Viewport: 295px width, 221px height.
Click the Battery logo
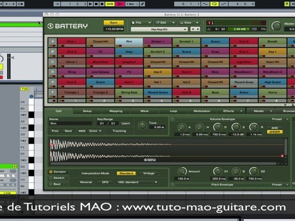point(67,26)
